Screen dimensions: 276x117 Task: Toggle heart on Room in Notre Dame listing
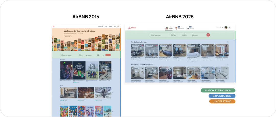pos(142,46)
